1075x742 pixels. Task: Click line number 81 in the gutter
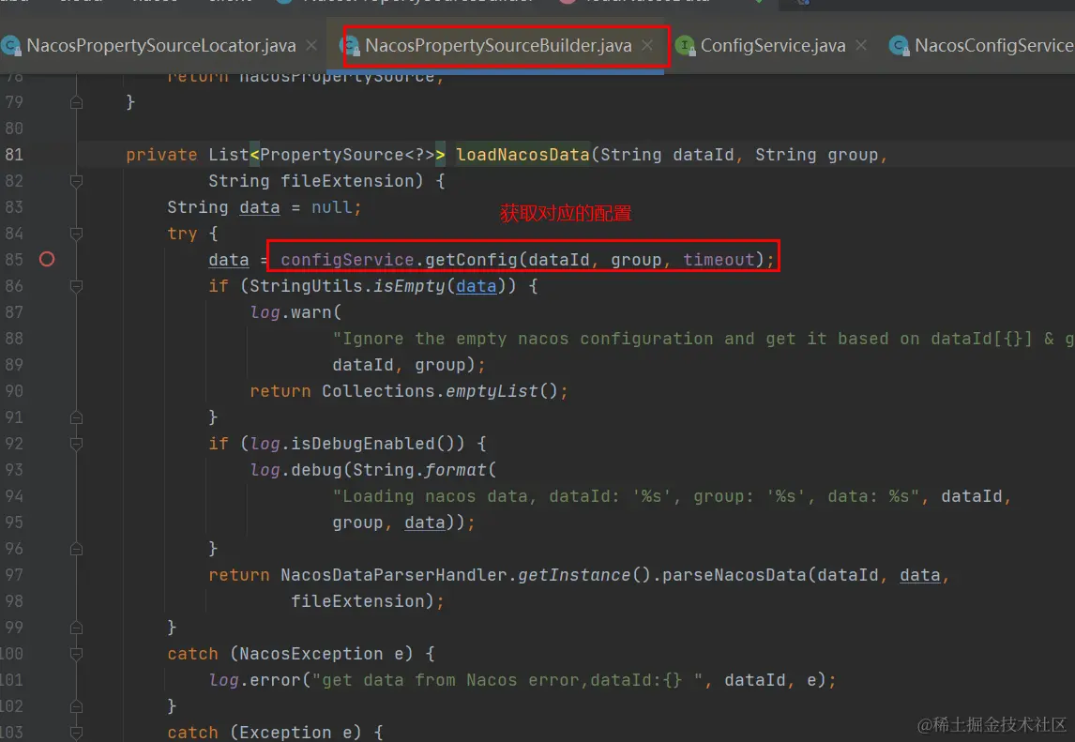(14, 154)
